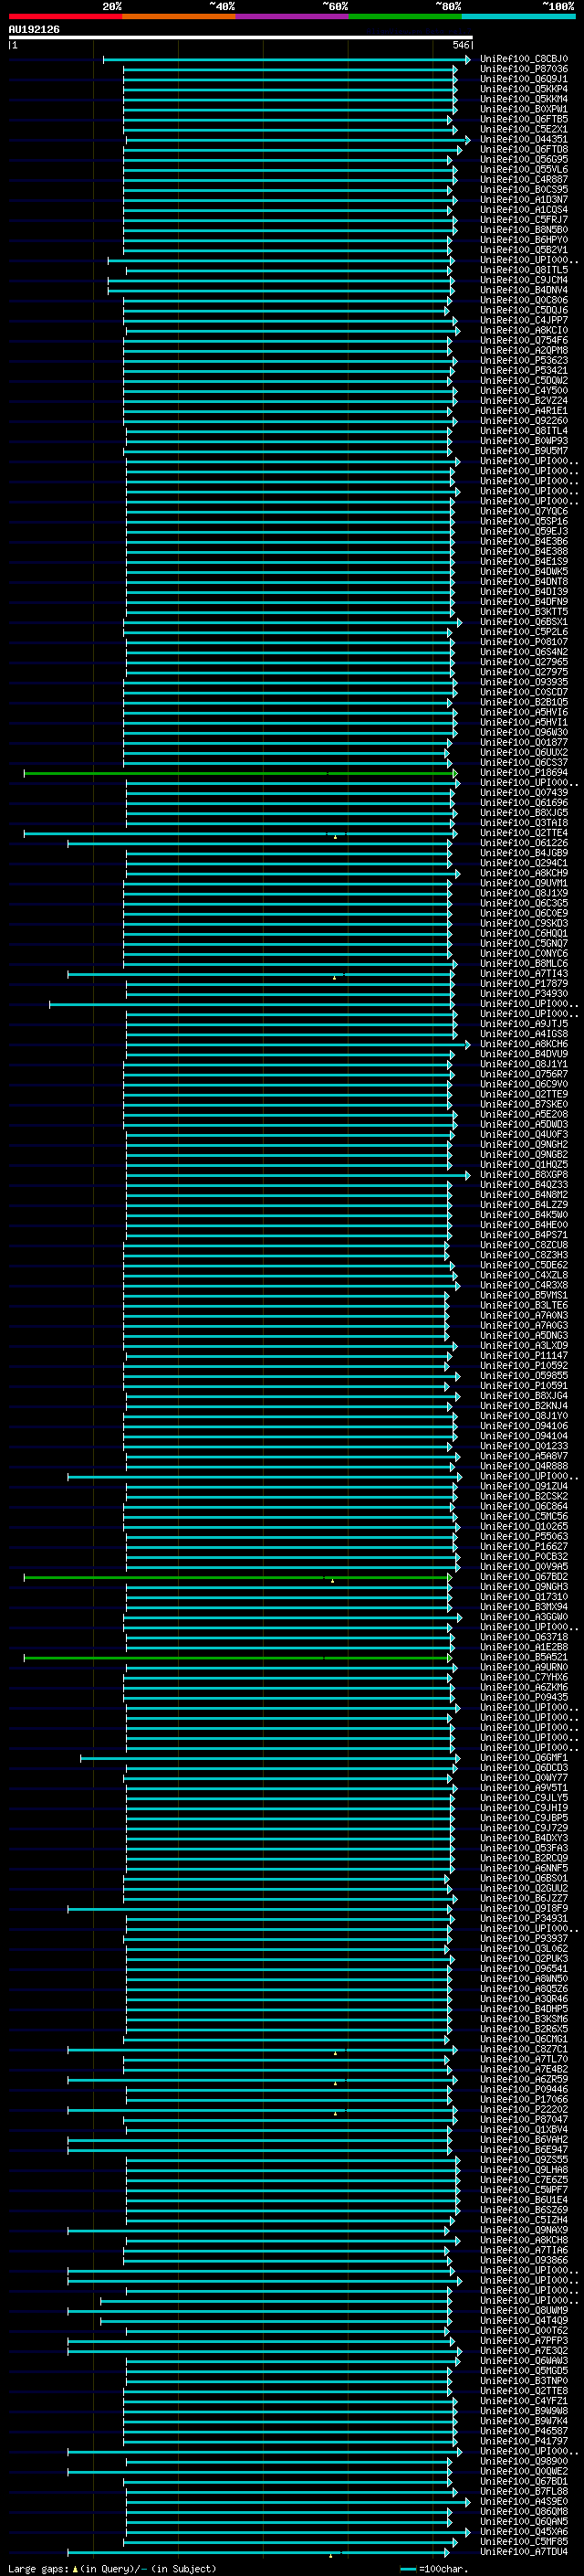Screen dimensions: 584x2576
Task: Open UniRef100_C4JPP7 hit
Action: pos(523,320)
